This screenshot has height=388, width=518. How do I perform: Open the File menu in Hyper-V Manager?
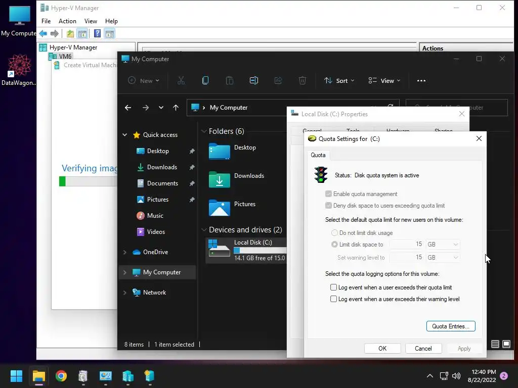coord(46,21)
